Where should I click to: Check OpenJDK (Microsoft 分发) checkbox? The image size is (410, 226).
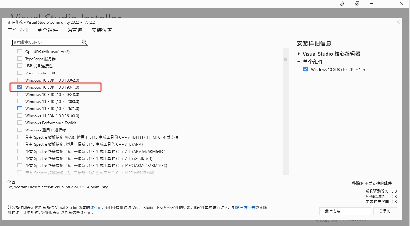point(20,51)
